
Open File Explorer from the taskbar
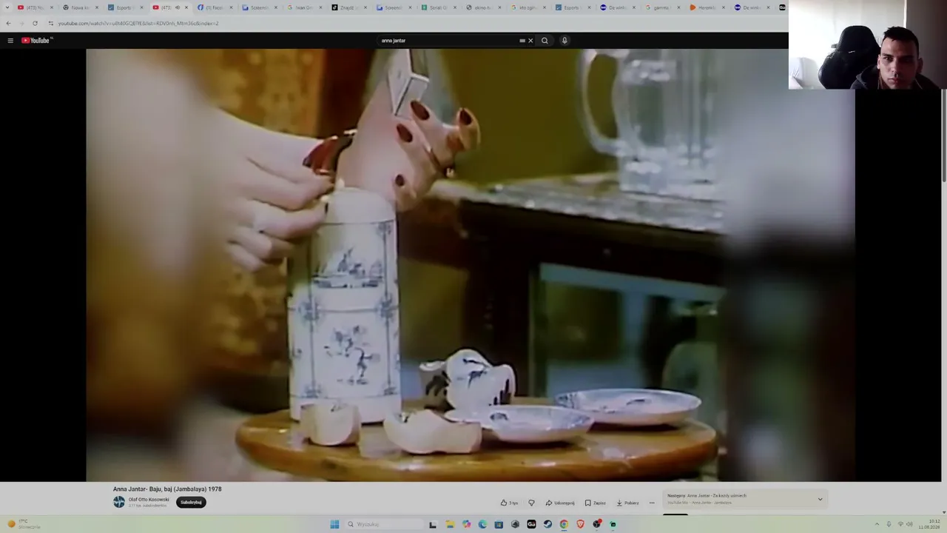[x=449, y=524]
